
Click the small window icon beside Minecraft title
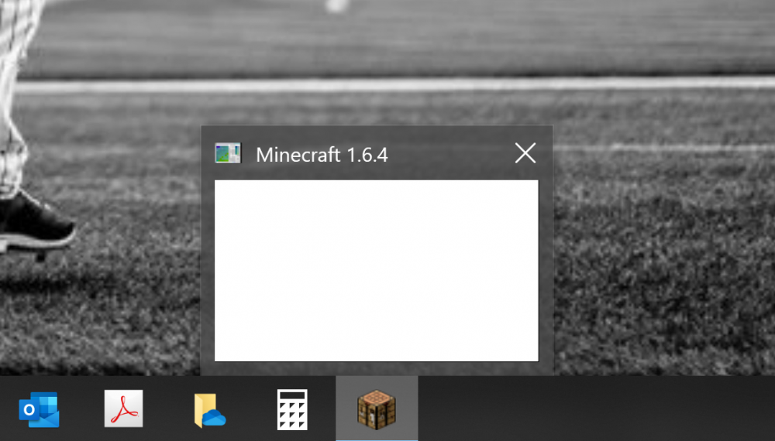tap(228, 153)
